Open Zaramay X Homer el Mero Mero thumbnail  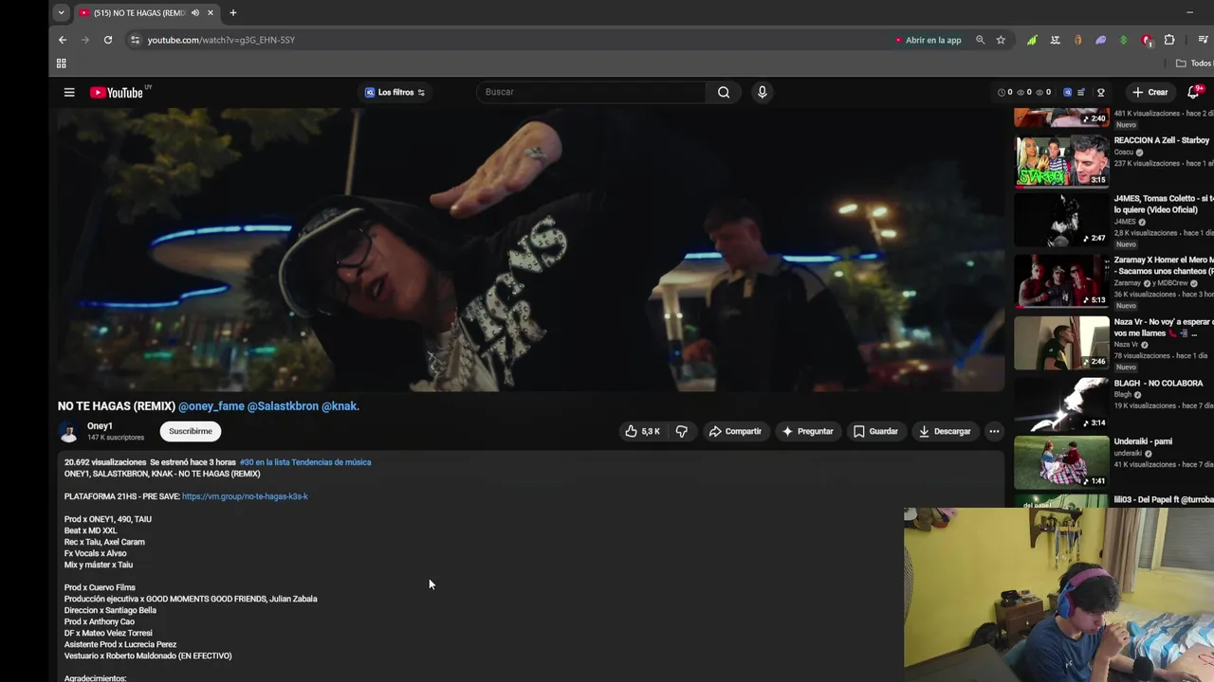coord(1061,280)
